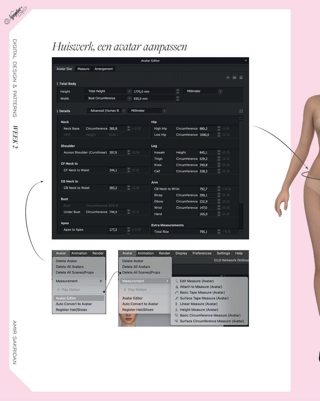Click the reset arrow icon in Avatar Editor
The width and height of the screenshot is (320, 401).
[228, 77]
